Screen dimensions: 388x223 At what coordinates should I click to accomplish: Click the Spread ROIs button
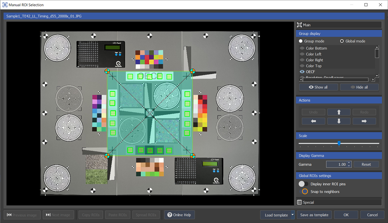point(146,215)
